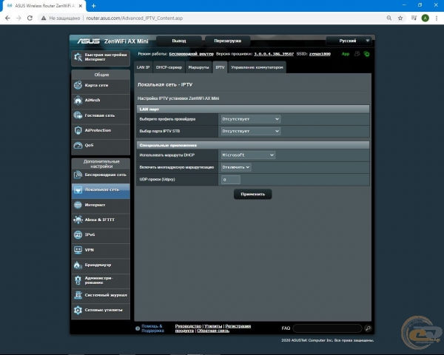Open the Chrome profile avatar
This screenshot has height=355, width=444.
point(425,18)
